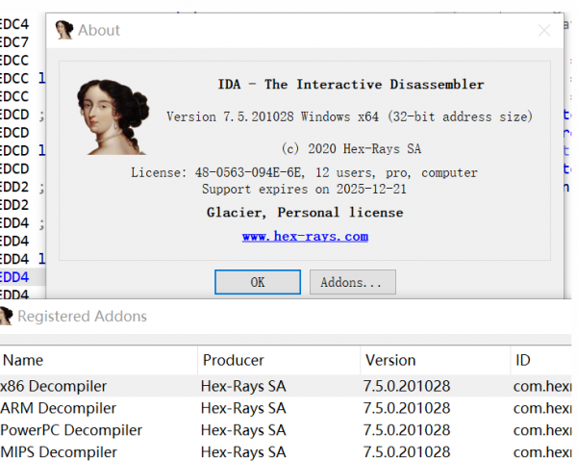Click the Registered Addons window title
Viewport: 577px width, 462px height.
pyautogui.click(x=82, y=316)
